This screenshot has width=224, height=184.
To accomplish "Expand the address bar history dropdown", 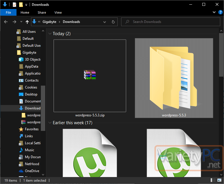I will pos(105,22).
